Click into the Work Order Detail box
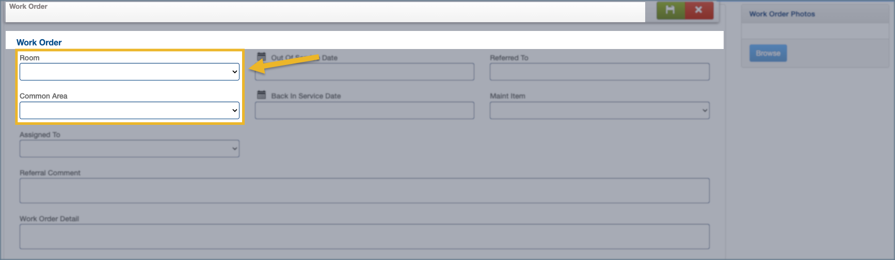Screen dimensions: 895x260 [364, 236]
